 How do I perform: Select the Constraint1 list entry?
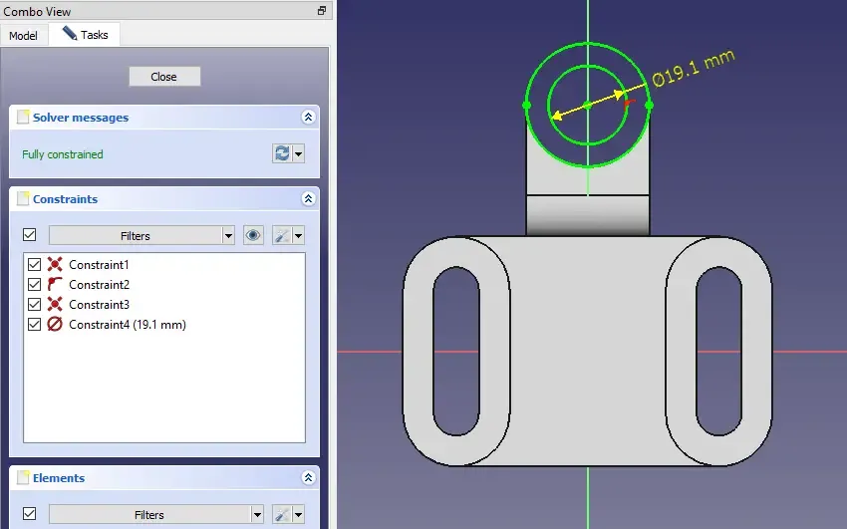coord(99,265)
